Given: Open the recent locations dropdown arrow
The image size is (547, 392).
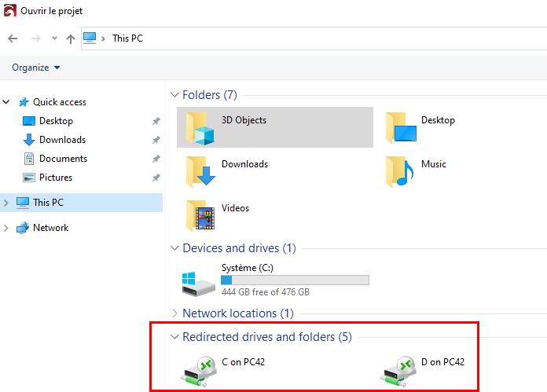Looking at the screenshot, I should [54, 38].
